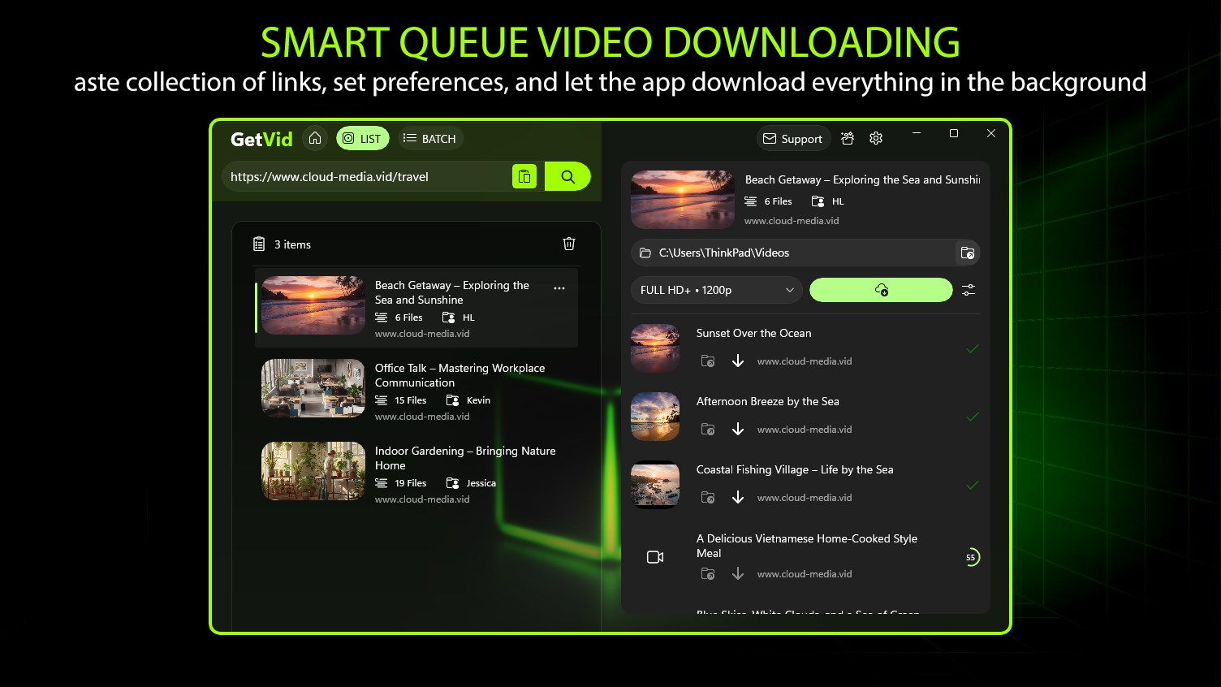
Task: Click www.cloud-media.vid link under Sunset Over the Ocean
Action: coord(805,361)
